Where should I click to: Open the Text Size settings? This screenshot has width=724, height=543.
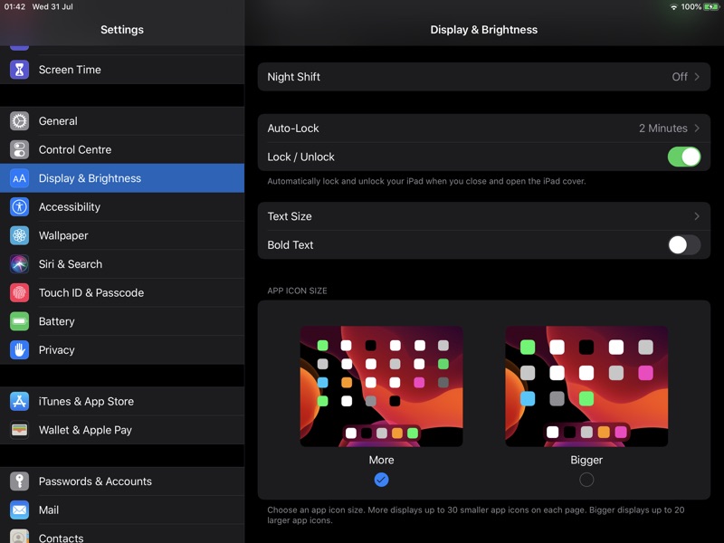tap(484, 216)
